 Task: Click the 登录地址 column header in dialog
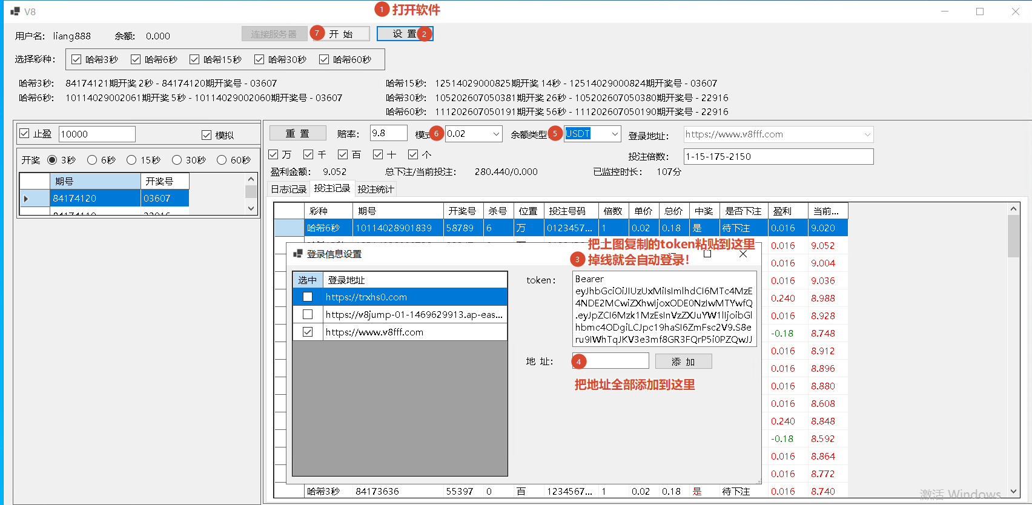415,280
